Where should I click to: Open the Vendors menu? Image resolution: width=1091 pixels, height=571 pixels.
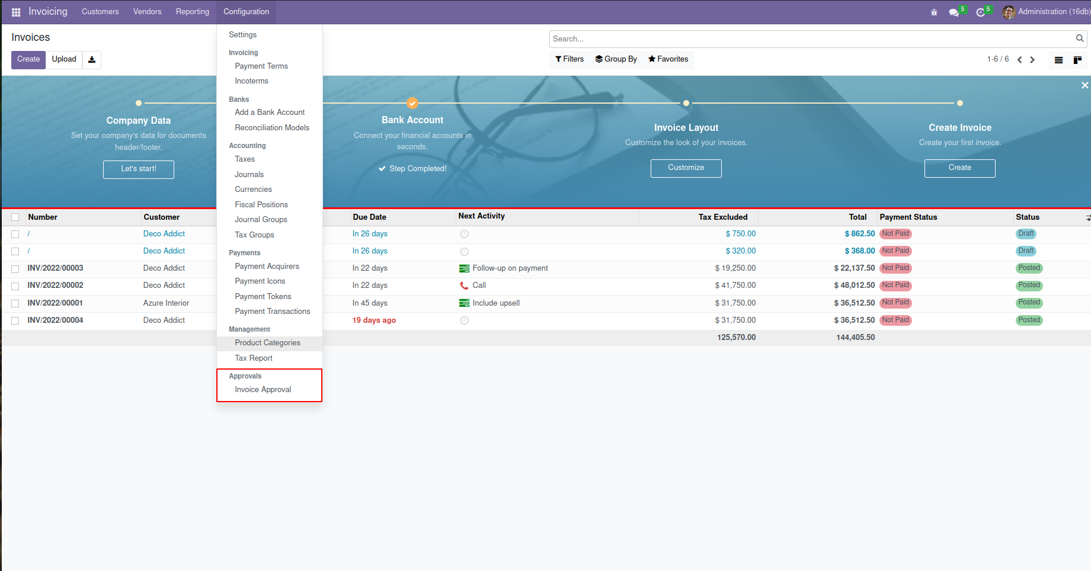tap(148, 12)
